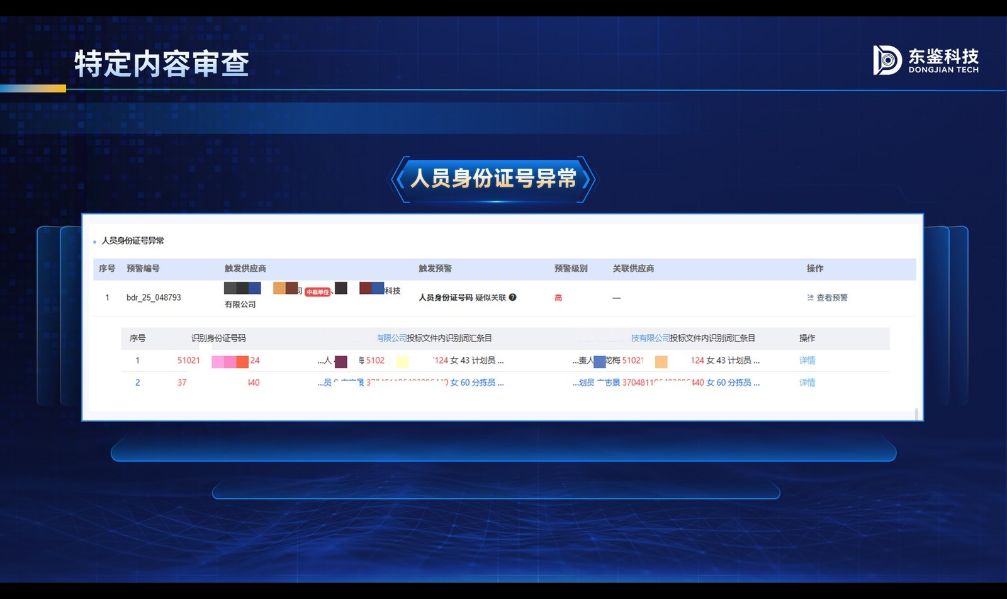Click the sub-table row number 2
The width and height of the screenshot is (1007, 599).
click(x=138, y=383)
